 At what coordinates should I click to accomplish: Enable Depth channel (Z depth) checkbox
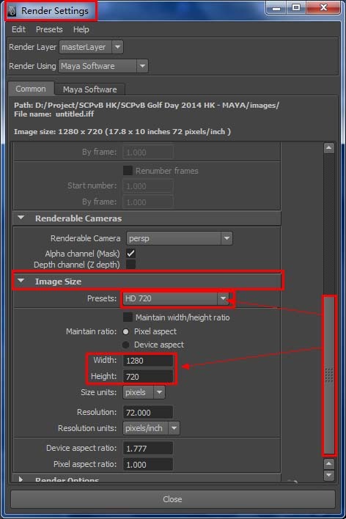(x=130, y=265)
